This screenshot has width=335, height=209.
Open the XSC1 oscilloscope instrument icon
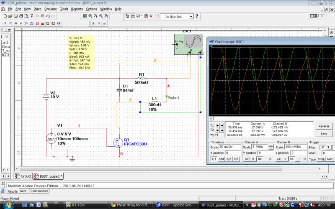188,44
